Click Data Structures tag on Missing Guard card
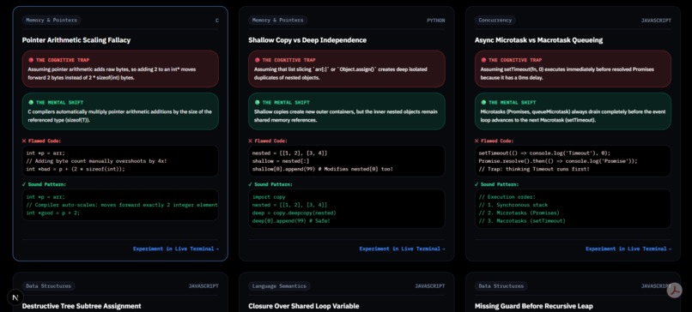The width and height of the screenshot is (692, 312). [x=501, y=286]
